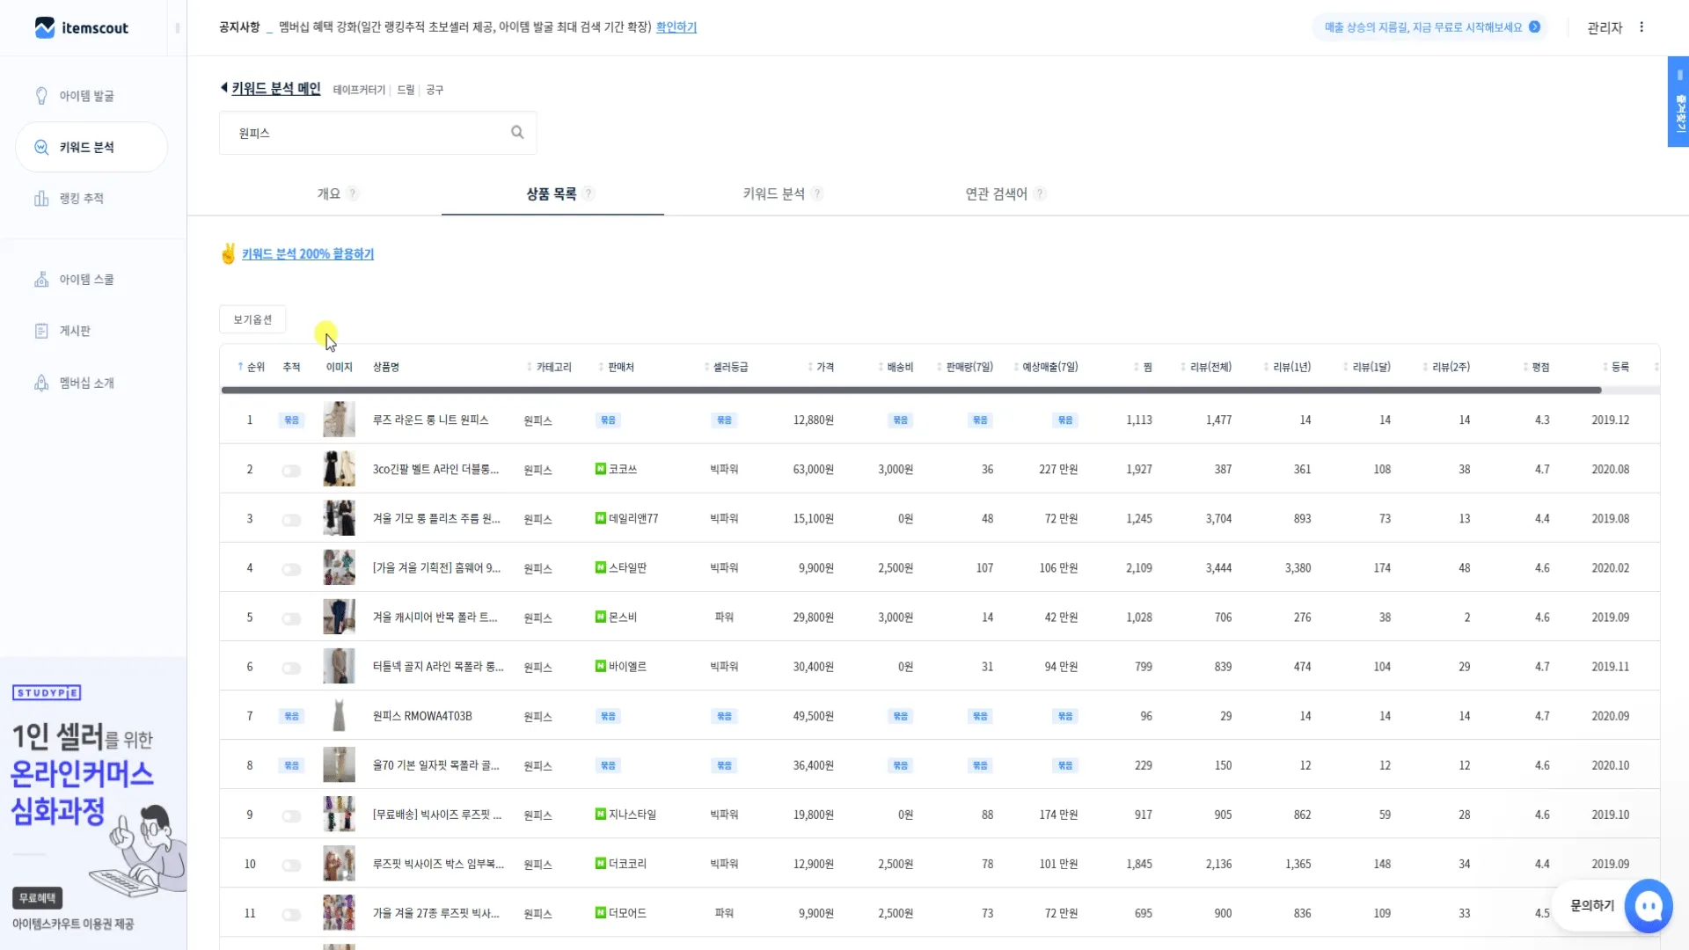Open the 연관 검색어 tab
This screenshot has width=1689, height=950.
click(996, 194)
